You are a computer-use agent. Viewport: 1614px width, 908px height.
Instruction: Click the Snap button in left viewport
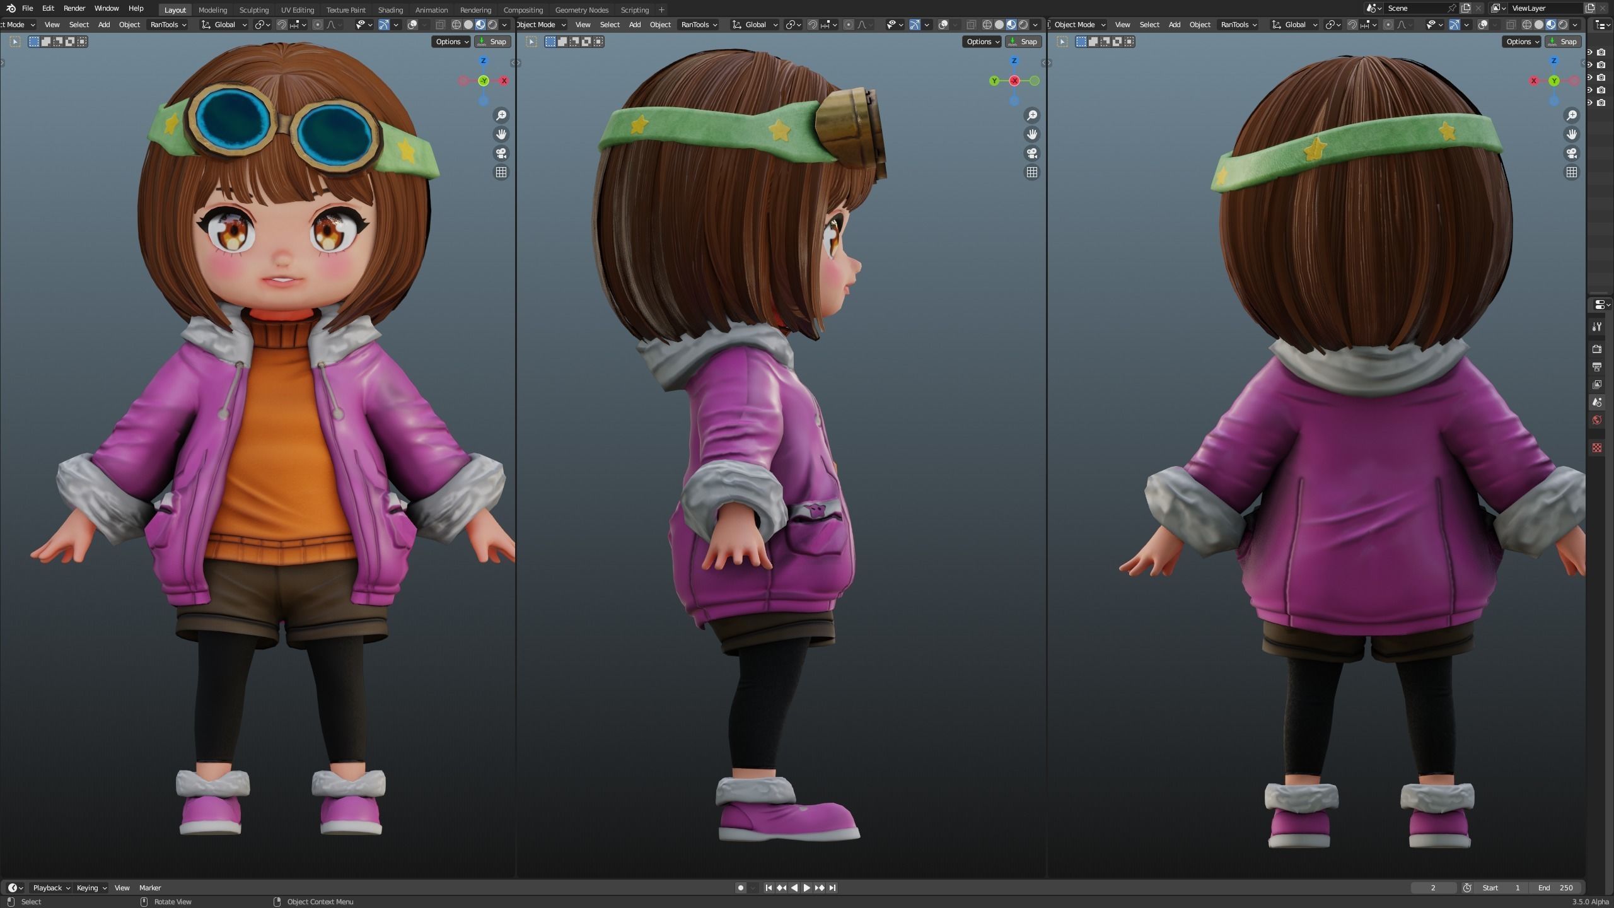[492, 42]
